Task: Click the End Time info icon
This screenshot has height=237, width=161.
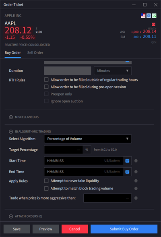Action: [136, 172]
